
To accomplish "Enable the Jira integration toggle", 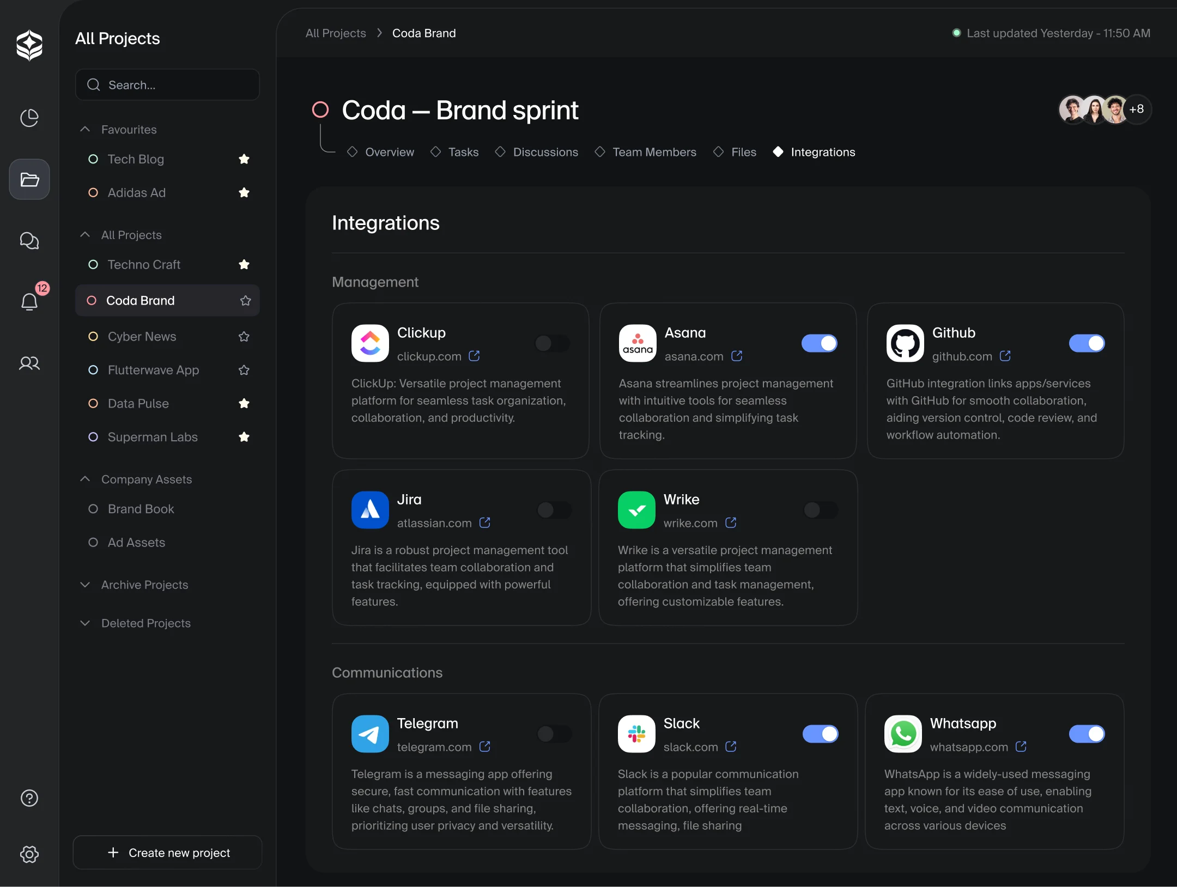I will tap(554, 510).
